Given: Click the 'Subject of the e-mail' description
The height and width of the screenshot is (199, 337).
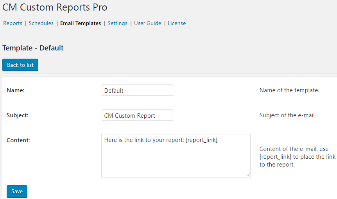Looking at the screenshot, I should tap(287, 115).
